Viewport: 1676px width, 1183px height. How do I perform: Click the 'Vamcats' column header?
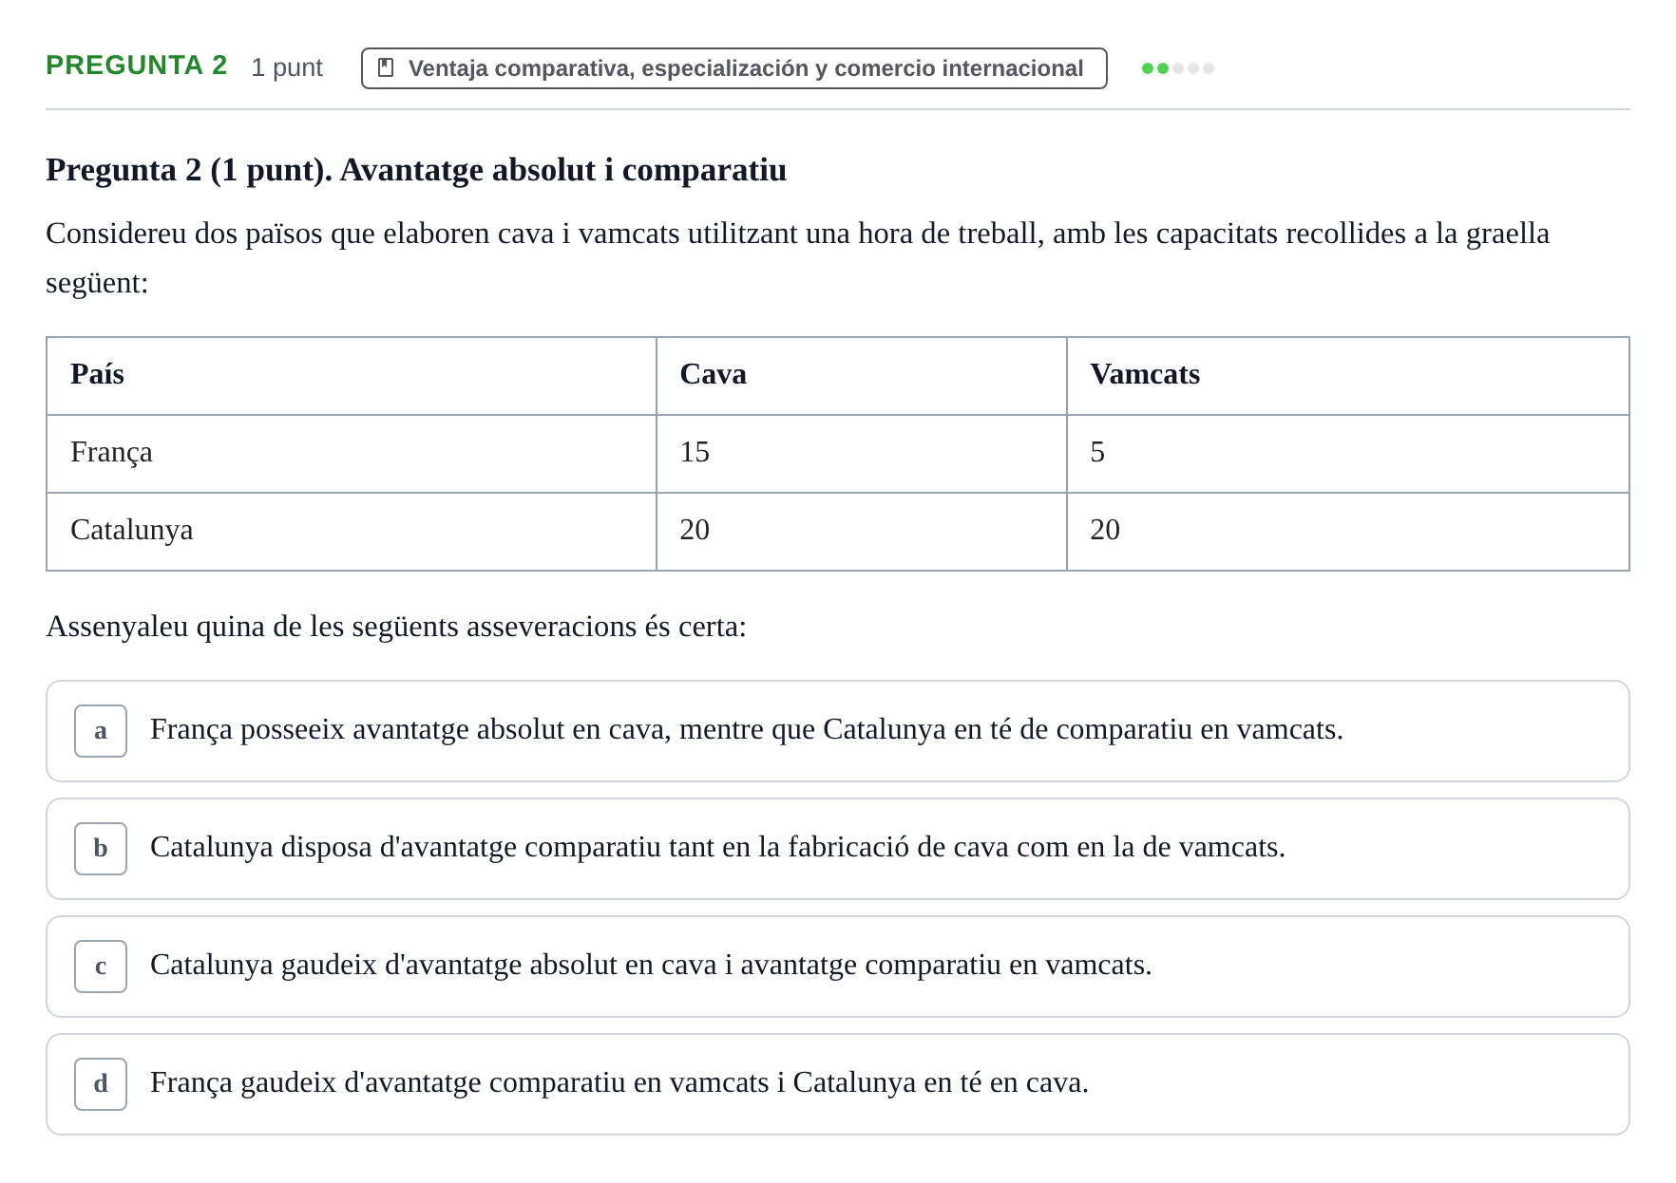tap(1145, 374)
